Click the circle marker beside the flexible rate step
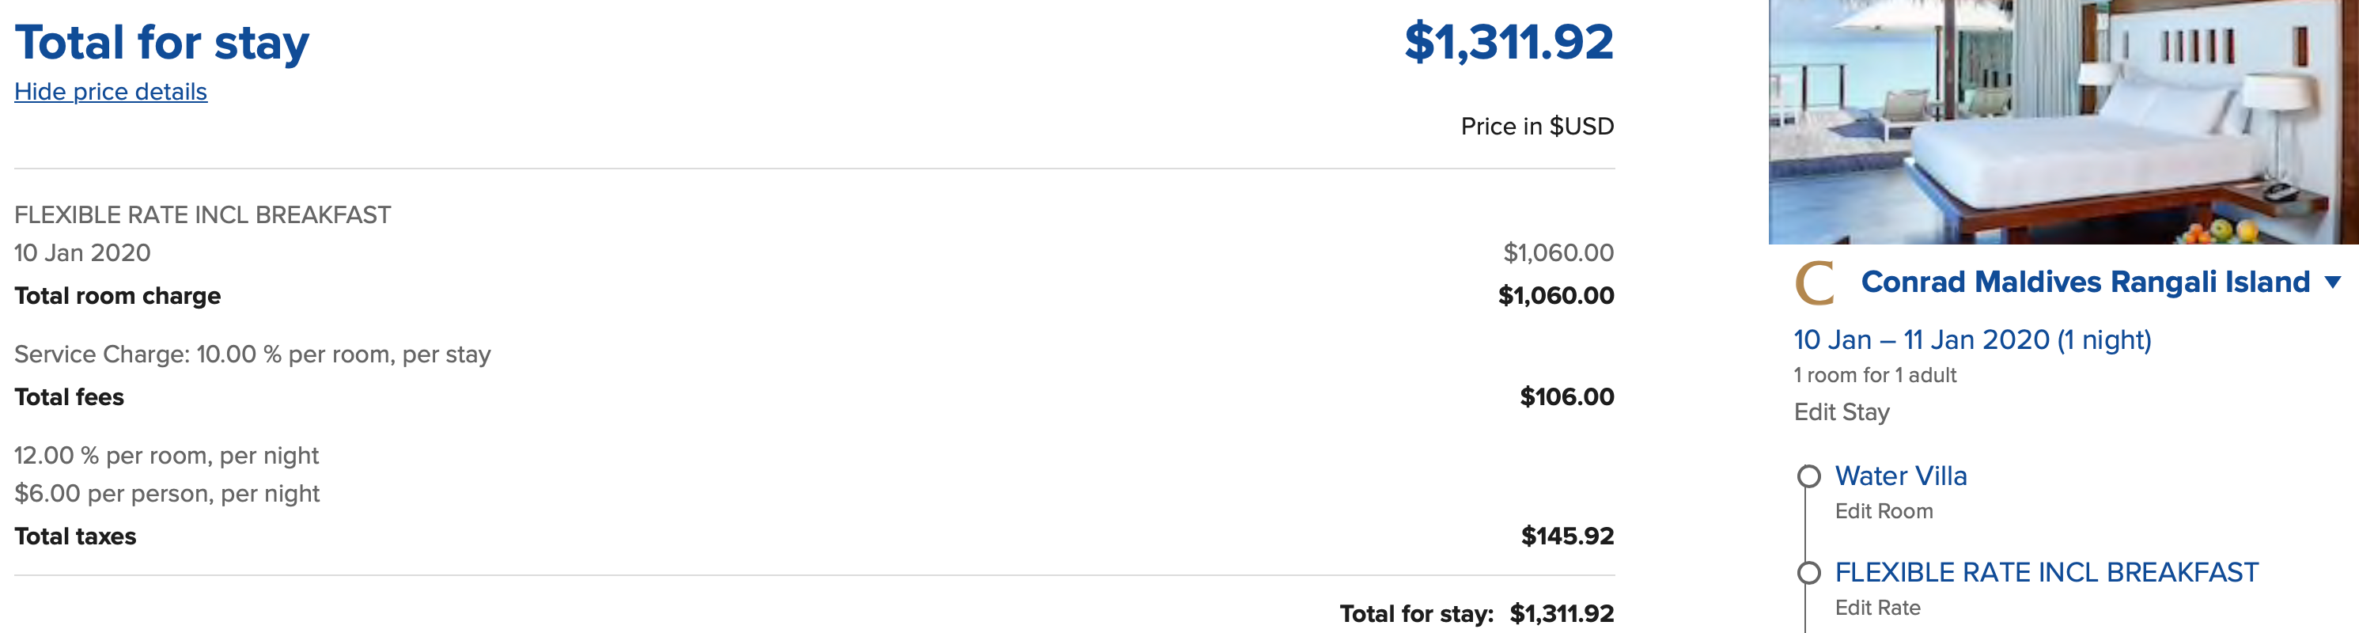 (x=1808, y=574)
